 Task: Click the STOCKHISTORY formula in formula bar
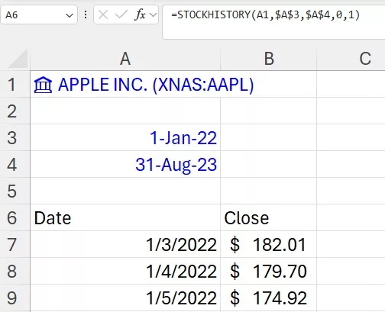tap(266, 14)
